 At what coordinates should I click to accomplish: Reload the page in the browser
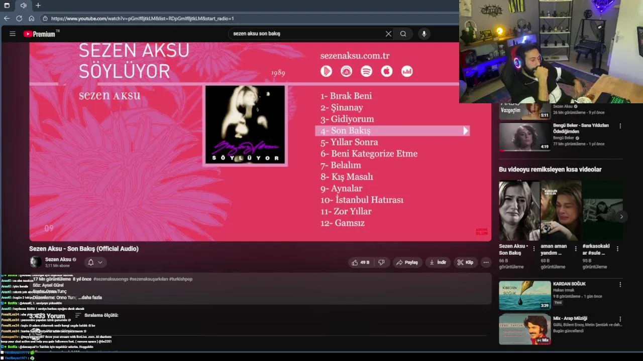point(19,19)
